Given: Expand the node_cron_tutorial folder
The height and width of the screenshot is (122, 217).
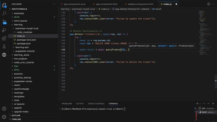Looking at the screenshot, I should (x=24, y=62).
